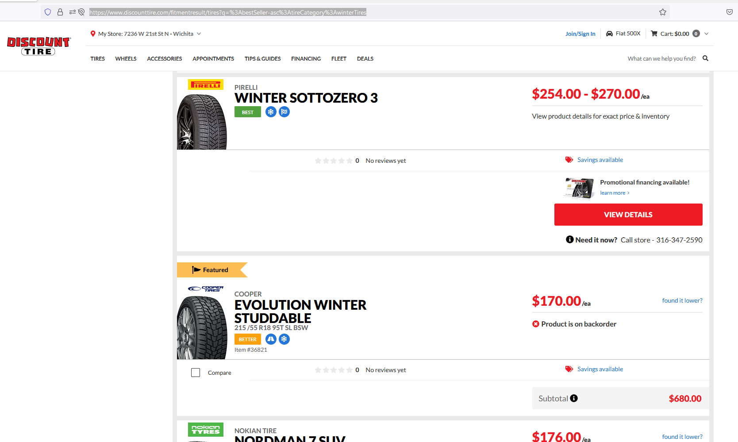Click the checkered flag icon beside the BEST badge
The image size is (738, 442).
click(284, 111)
